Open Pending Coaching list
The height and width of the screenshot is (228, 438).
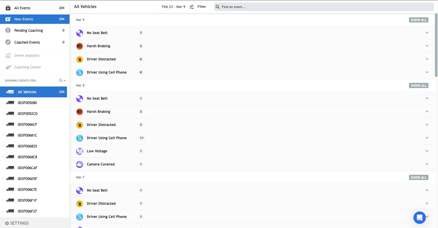click(x=35, y=30)
